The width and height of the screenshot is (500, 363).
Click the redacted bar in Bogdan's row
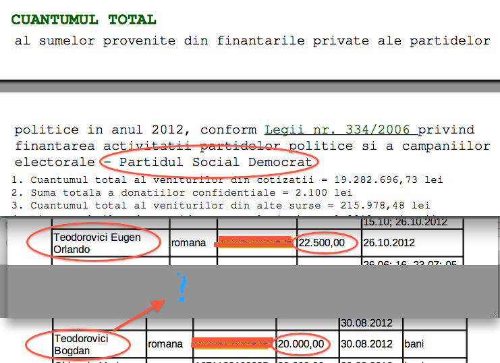(232, 343)
